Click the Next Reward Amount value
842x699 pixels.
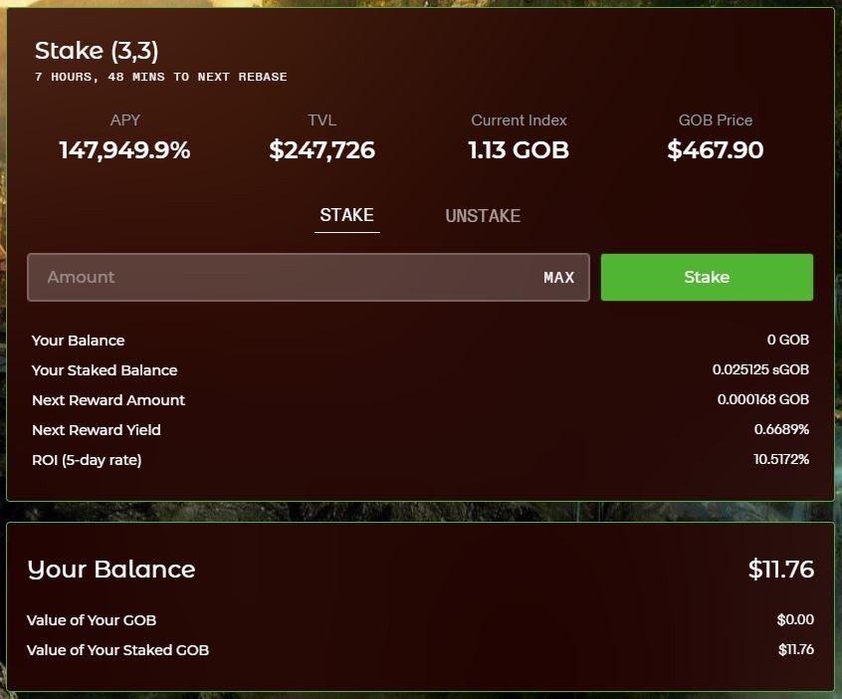pos(763,399)
